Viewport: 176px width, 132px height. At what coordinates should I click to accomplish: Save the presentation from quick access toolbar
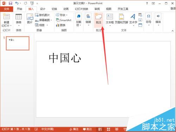tap(11, 3)
